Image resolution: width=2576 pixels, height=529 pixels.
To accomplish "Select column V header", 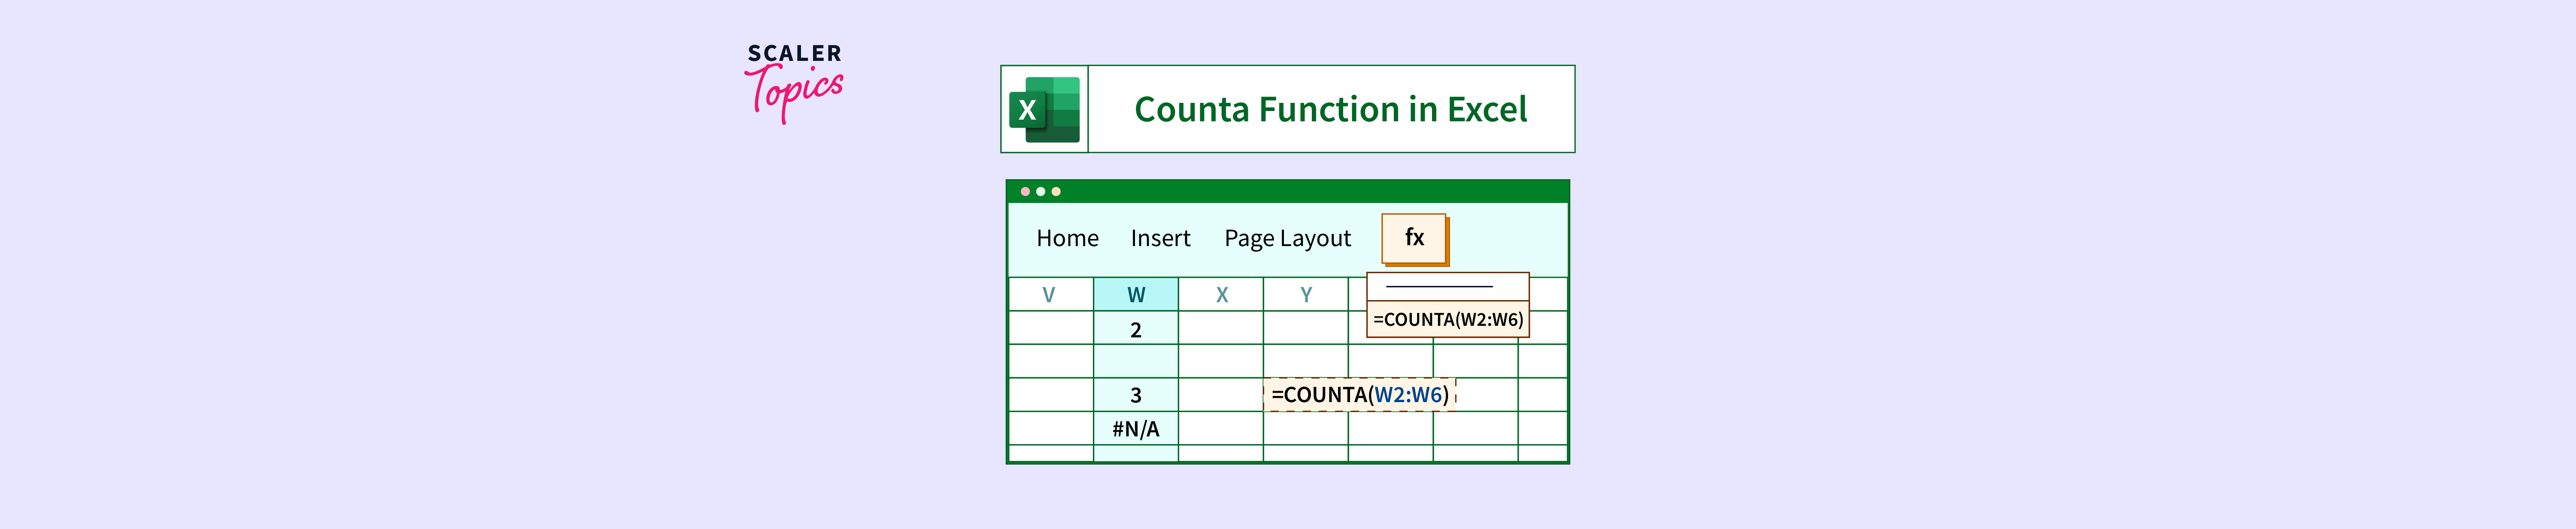I will [1049, 295].
